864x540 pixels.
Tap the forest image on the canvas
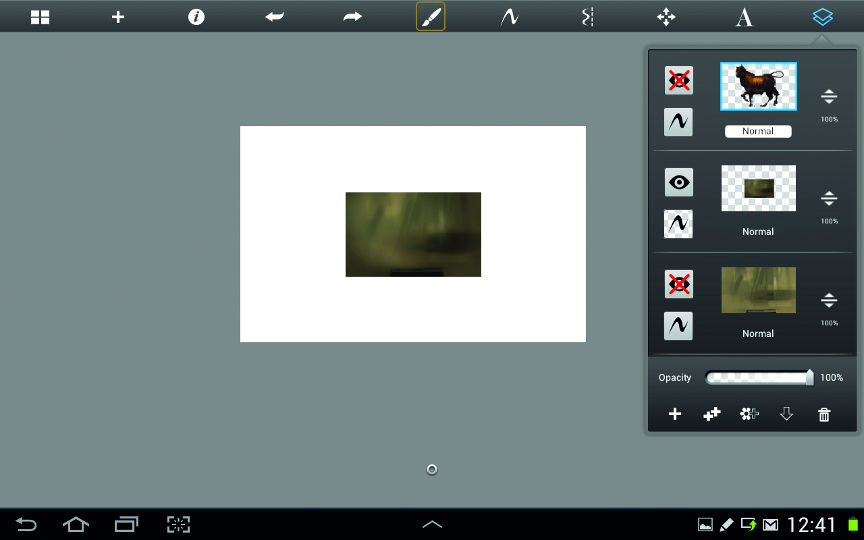click(413, 234)
